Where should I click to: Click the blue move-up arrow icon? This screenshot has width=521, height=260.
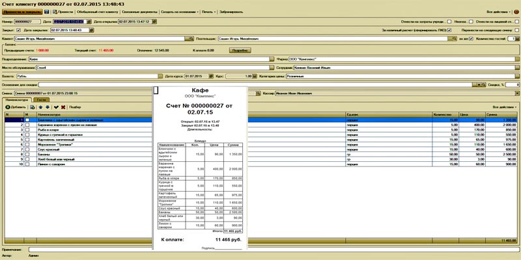[x=40, y=107]
